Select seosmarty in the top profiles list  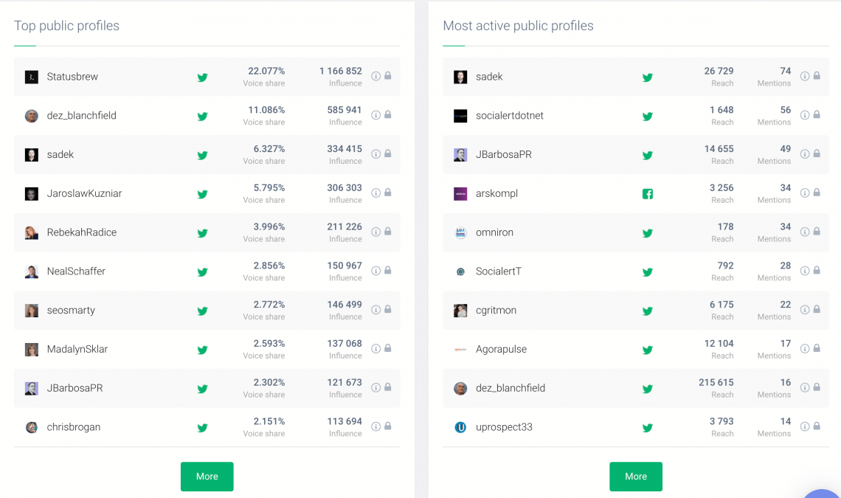pyautogui.click(x=71, y=310)
